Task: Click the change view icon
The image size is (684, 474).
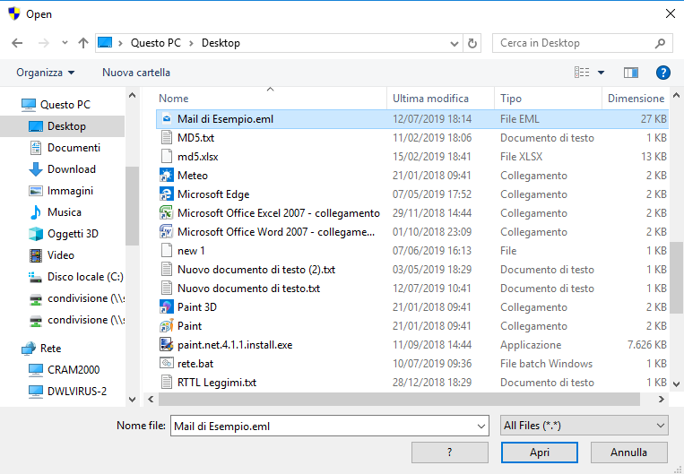Action: [582, 73]
